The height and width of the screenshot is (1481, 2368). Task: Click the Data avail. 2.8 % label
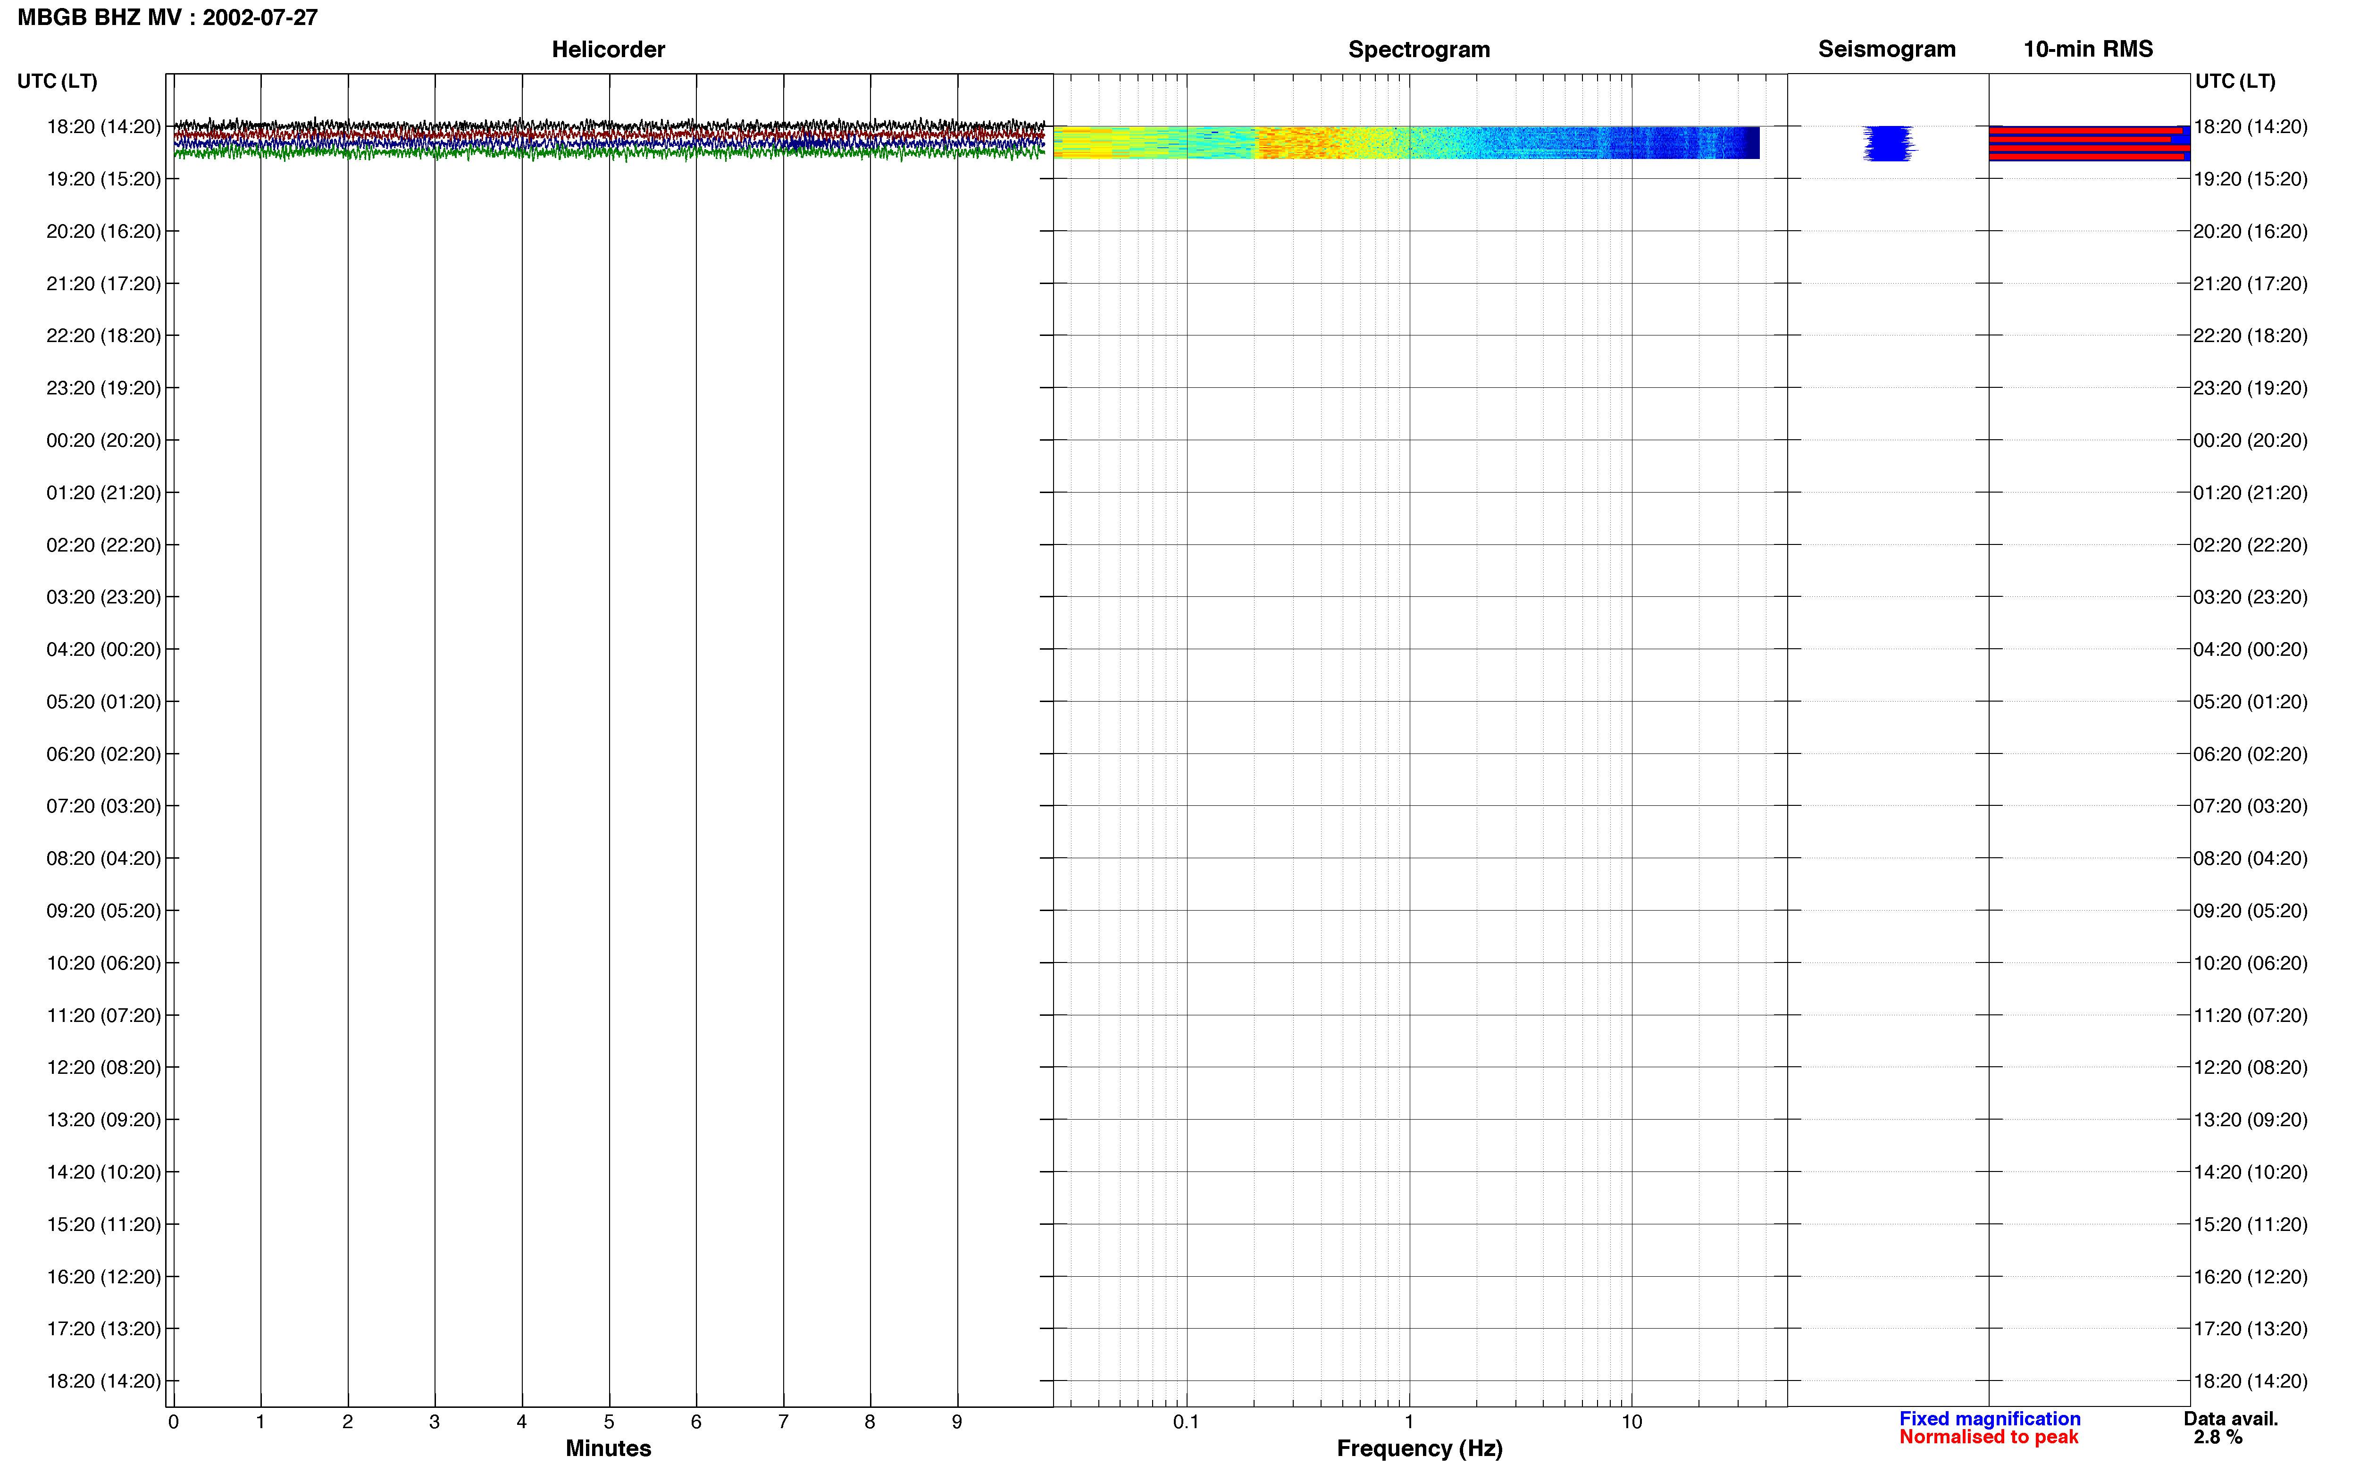click(x=2230, y=1427)
